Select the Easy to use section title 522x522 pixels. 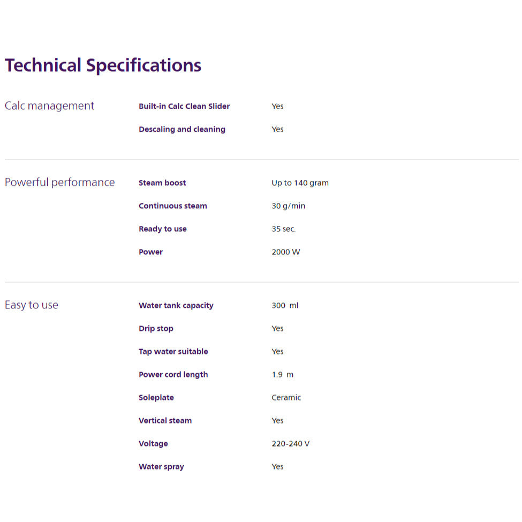click(32, 305)
